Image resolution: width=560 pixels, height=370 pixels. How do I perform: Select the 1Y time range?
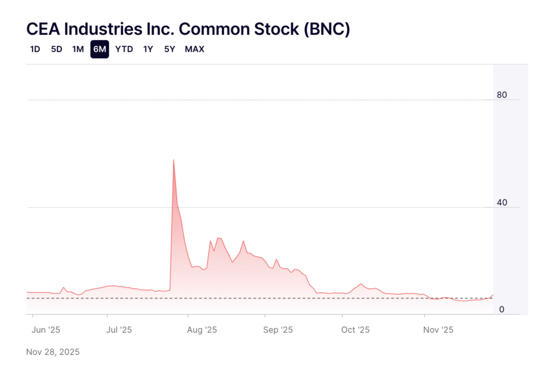click(148, 49)
